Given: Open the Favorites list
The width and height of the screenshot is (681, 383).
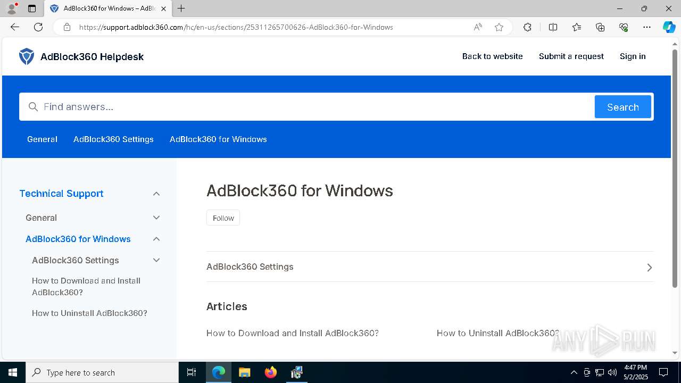Looking at the screenshot, I should pos(577,27).
